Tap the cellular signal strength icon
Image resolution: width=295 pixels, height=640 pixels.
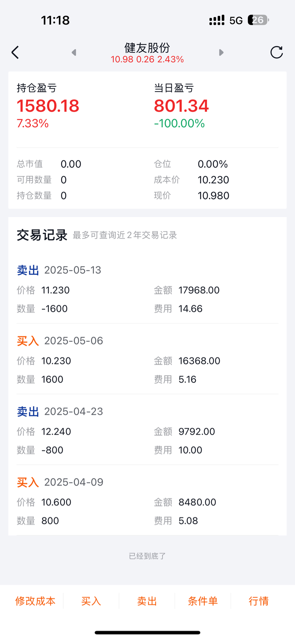pyautogui.click(x=217, y=20)
